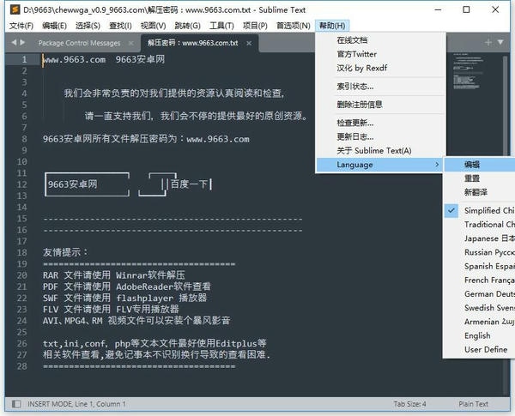
Task: Click line starting 'RAR 文件请使用'
Action: (x=114, y=275)
